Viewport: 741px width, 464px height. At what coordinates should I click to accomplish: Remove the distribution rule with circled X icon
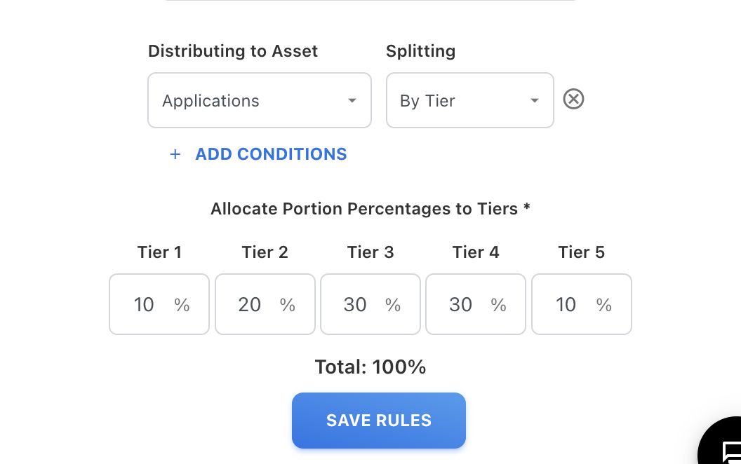(x=574, y=100)
